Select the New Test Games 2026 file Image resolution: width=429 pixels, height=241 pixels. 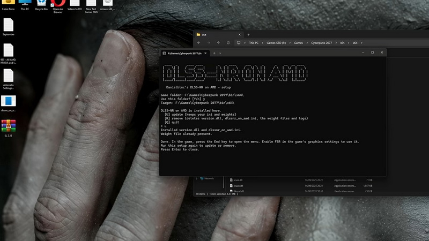click(x=91, y=5)
